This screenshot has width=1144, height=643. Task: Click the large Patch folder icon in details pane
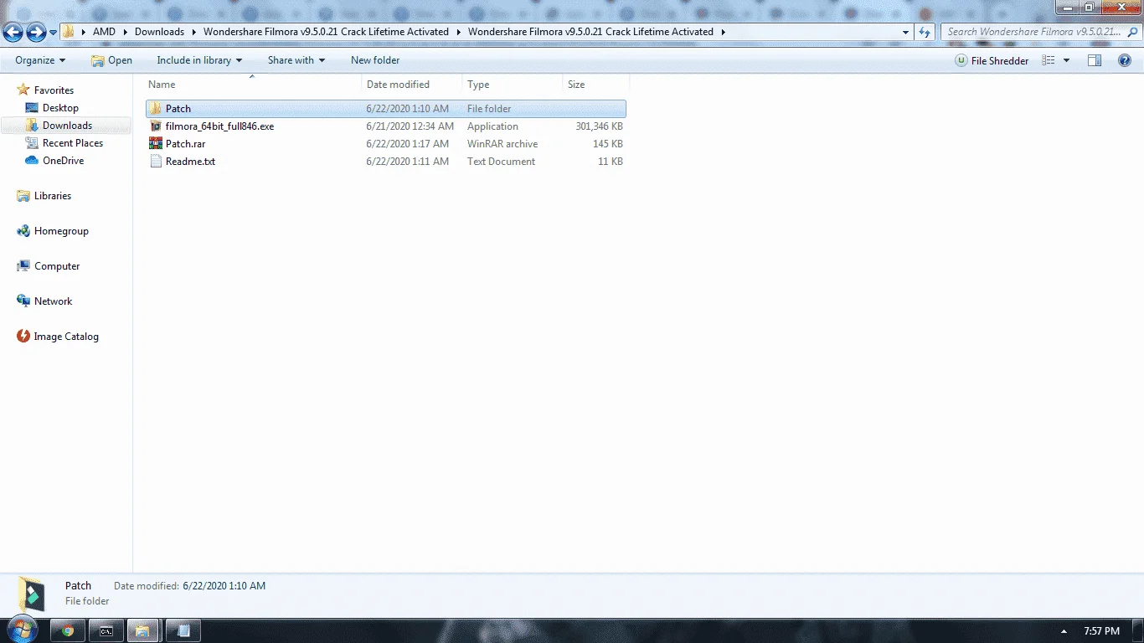[x=33, y=594]
